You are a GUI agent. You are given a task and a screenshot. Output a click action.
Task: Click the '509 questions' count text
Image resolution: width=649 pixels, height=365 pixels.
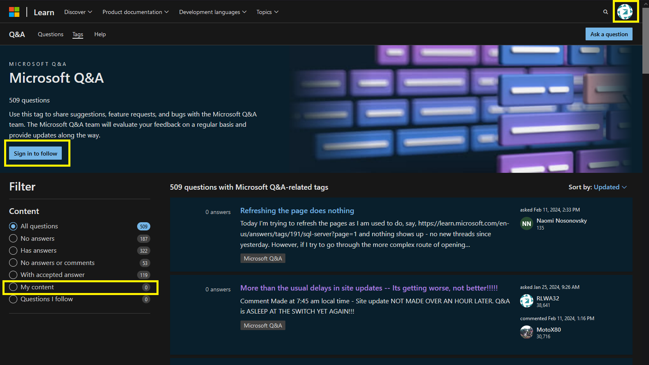[29, 100]
